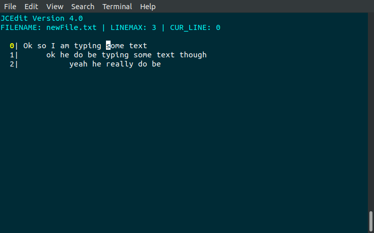Screen dimensions: 374x233
Task: Click line number 1 in gutter
Action: coord(12,55)
